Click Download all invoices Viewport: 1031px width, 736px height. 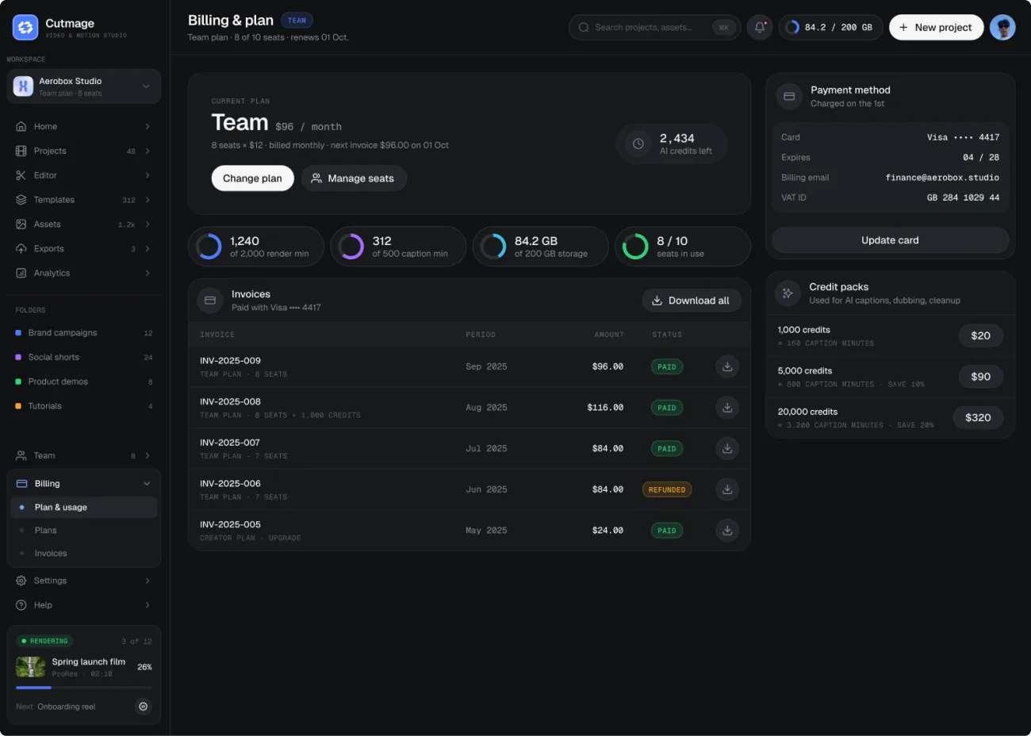(x=692, y=301)
